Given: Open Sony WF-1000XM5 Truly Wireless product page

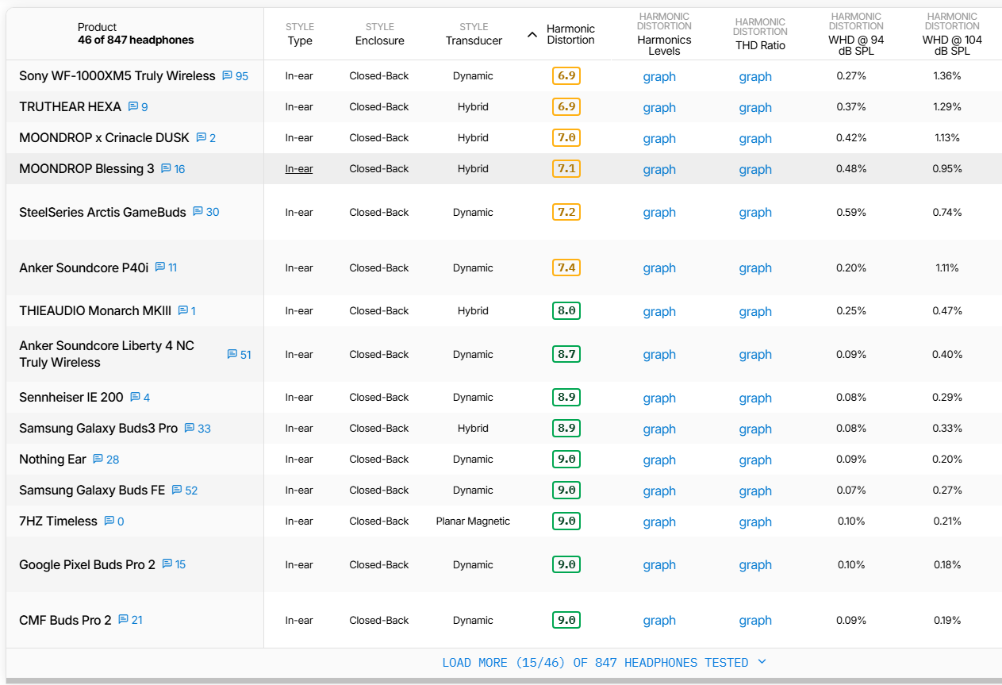Looking at the screenshot, I should (x=117, y=76).
